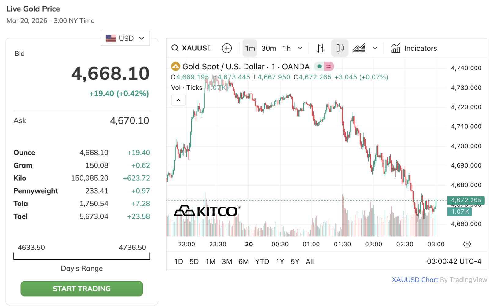
Task: Click the compare/add symbol plus icon
Action: pyautogui.click(x=227, y=48)
